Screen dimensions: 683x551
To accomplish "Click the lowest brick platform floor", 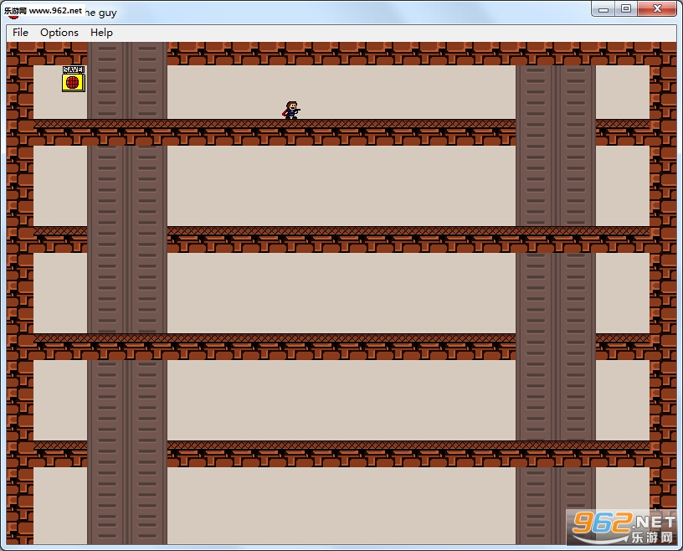I will point(408,454).
